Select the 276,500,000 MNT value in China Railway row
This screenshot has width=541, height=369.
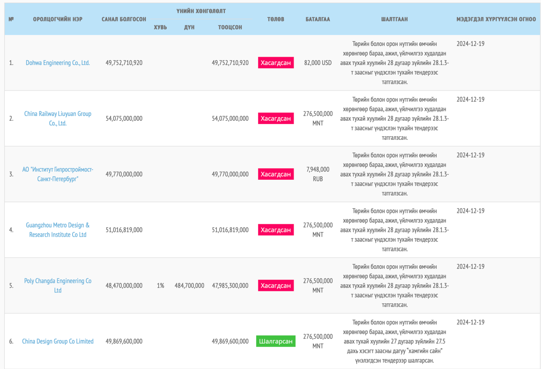pos(318,119)
